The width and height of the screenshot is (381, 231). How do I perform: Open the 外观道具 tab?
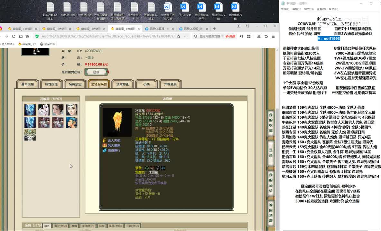pos(170,84)
